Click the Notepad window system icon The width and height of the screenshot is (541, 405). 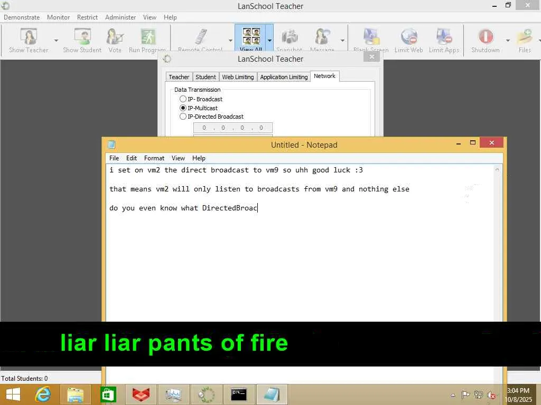coord(111,144)
